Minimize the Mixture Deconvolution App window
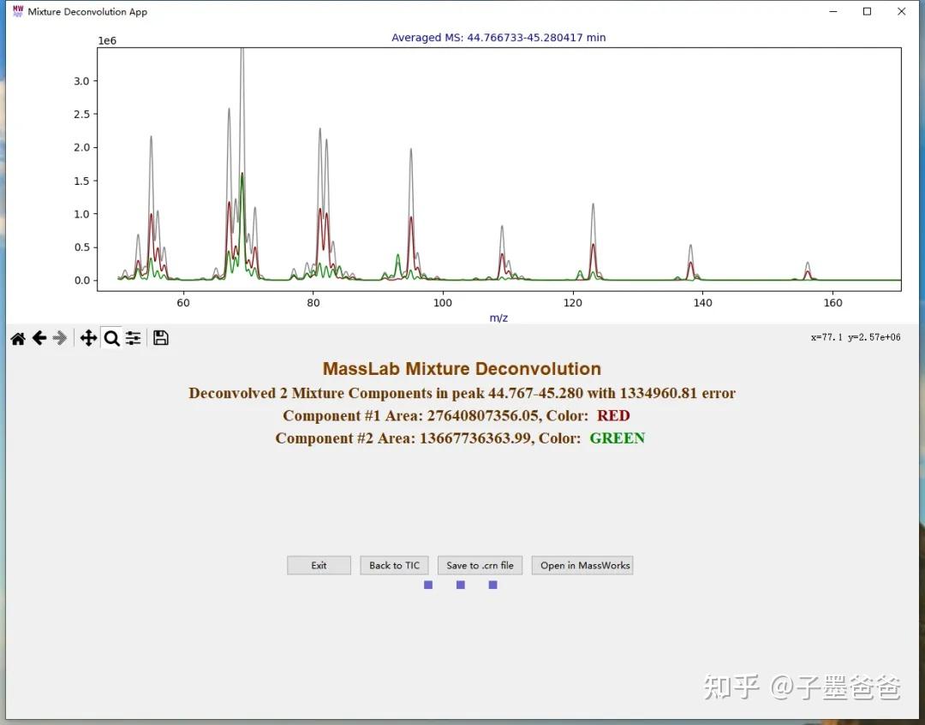Screen dimensions: 925x725 point(833,11)
